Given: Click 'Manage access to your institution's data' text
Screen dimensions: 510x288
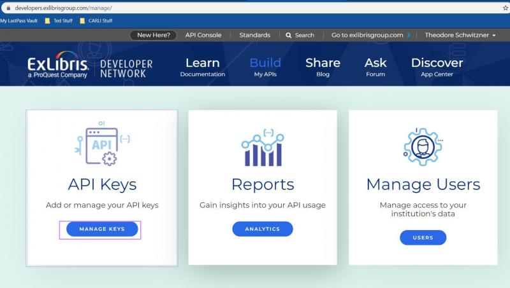Looking at the screenshot, I should [x=423, y=209].
